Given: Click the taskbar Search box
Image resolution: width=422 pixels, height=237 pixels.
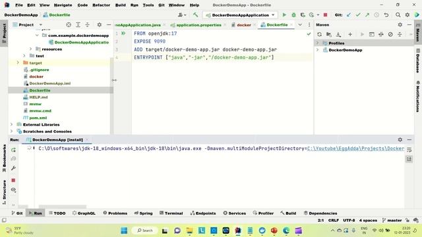Looking at the screenshot, I should [145, 230].
